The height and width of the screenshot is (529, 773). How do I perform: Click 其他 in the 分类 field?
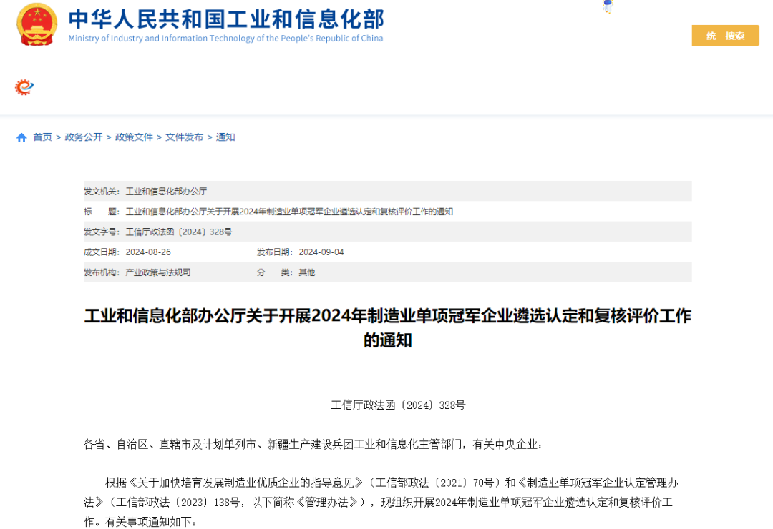click(x=306, y=272)
